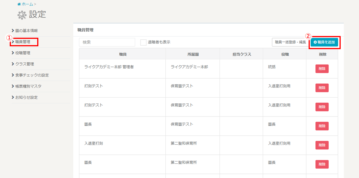Click the 職員一括登録・編集 button
Image resolution: width=359 pixels, height=178 pixels.
[x=290, y=42]
